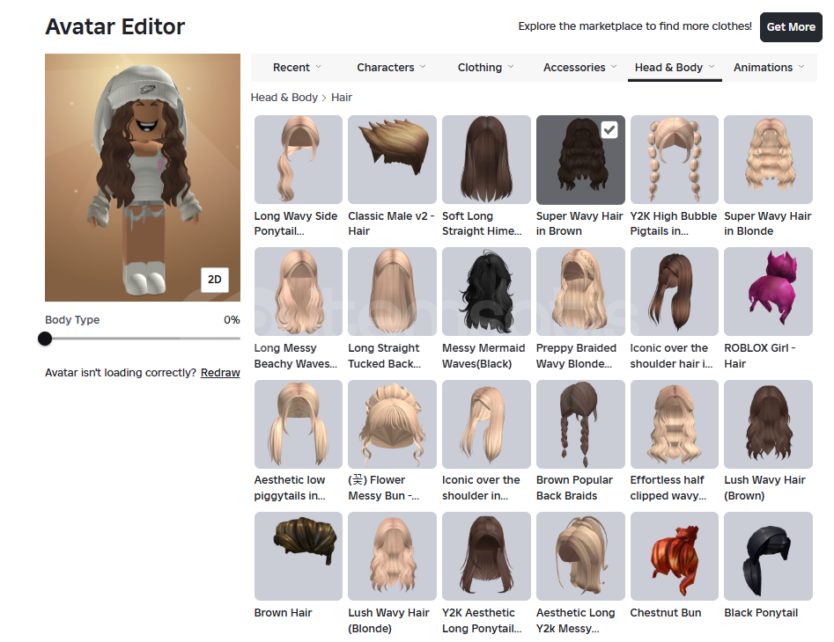Switch avatar preview to 2D
The height and width of the screenshot is (642, 834).
click(214, 280)
